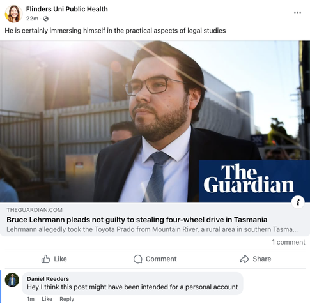The image size is (310, 304).
Task: Open the three-dot post options menu
Action: pyautogui.click(x=297, y=13)
